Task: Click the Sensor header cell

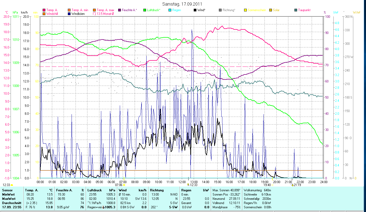Action: [7, 190]
